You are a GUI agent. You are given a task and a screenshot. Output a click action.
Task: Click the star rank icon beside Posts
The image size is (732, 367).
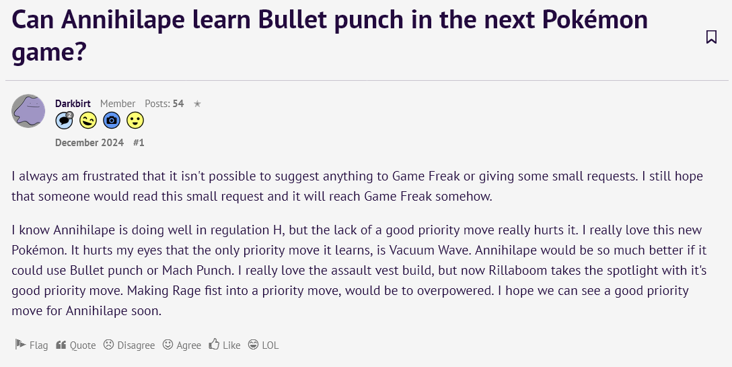coord(198,104)
